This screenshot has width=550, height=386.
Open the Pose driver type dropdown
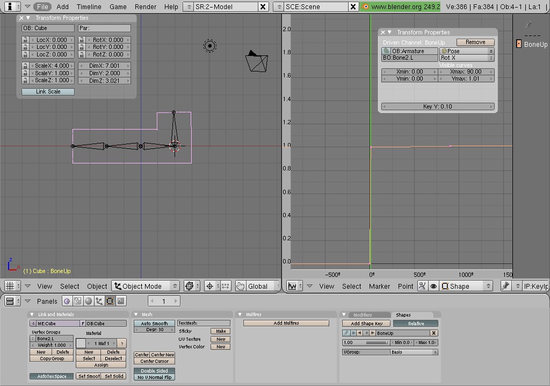click(467, 51)
